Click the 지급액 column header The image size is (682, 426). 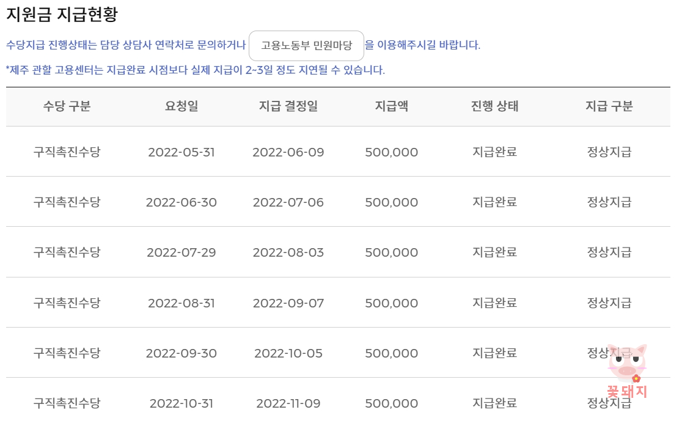coord(392,106)
